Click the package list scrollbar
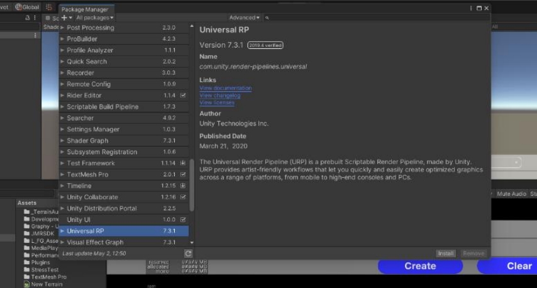Screen dimensions: 537x288 192,188
